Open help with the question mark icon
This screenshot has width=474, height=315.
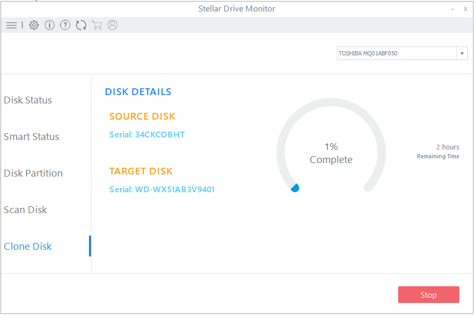tap(65, 25)
